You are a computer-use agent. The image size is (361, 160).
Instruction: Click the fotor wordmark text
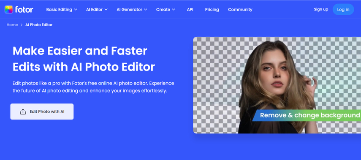click(x=24, y=9)
